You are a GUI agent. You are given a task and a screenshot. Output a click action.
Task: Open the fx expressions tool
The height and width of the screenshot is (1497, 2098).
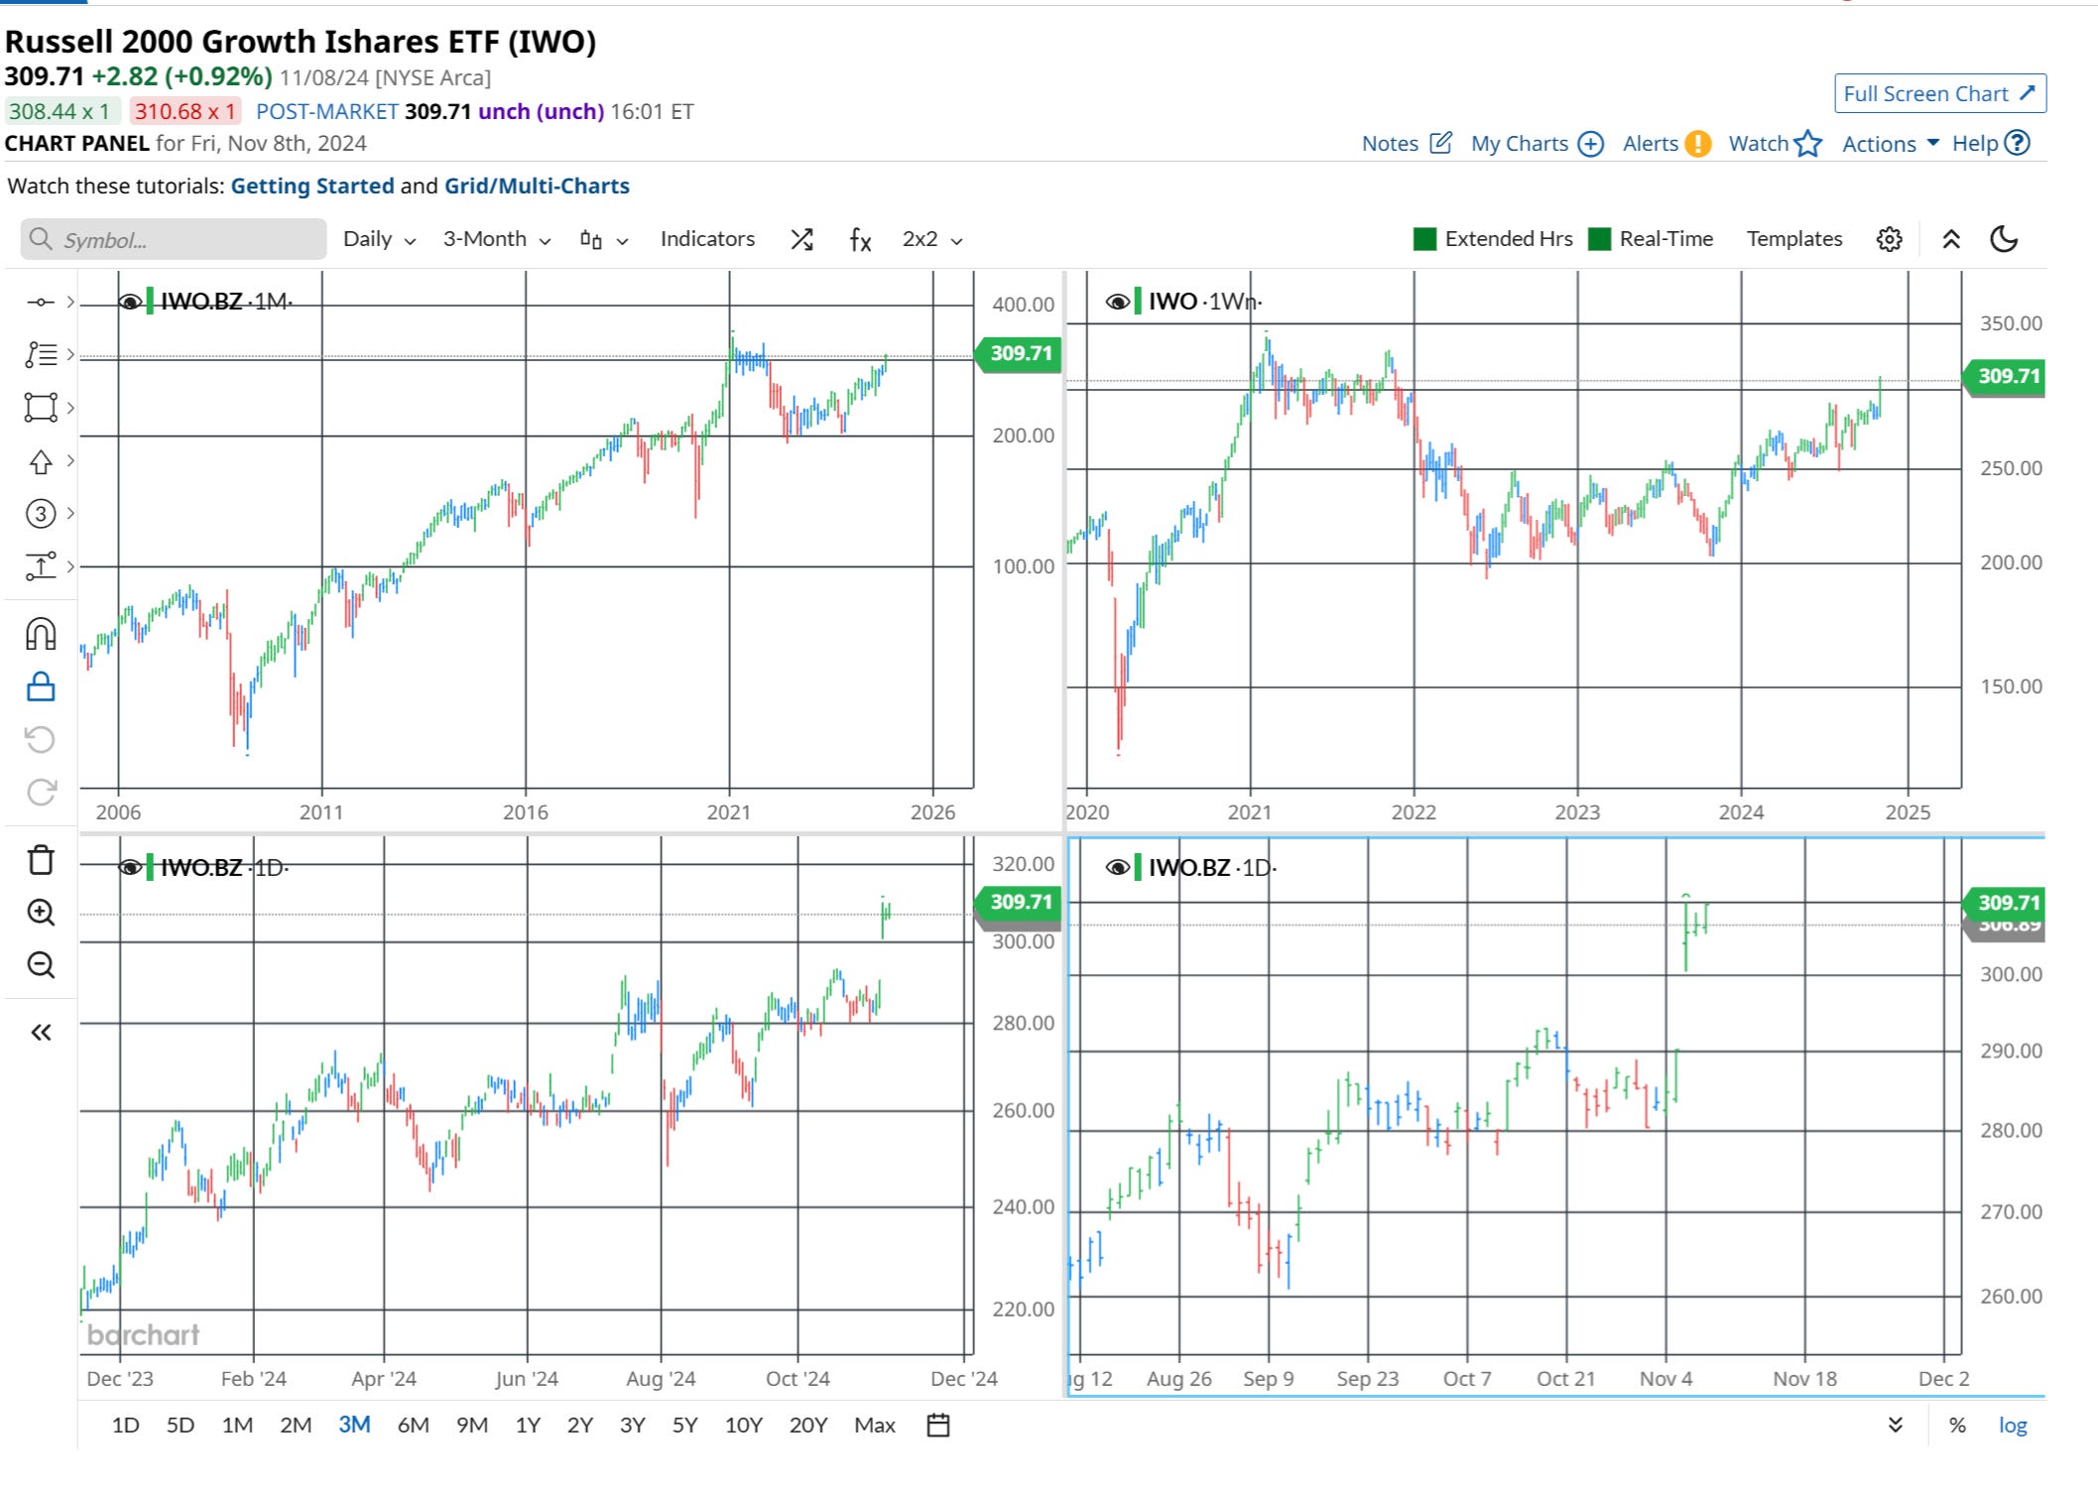(x=860, y=239)
